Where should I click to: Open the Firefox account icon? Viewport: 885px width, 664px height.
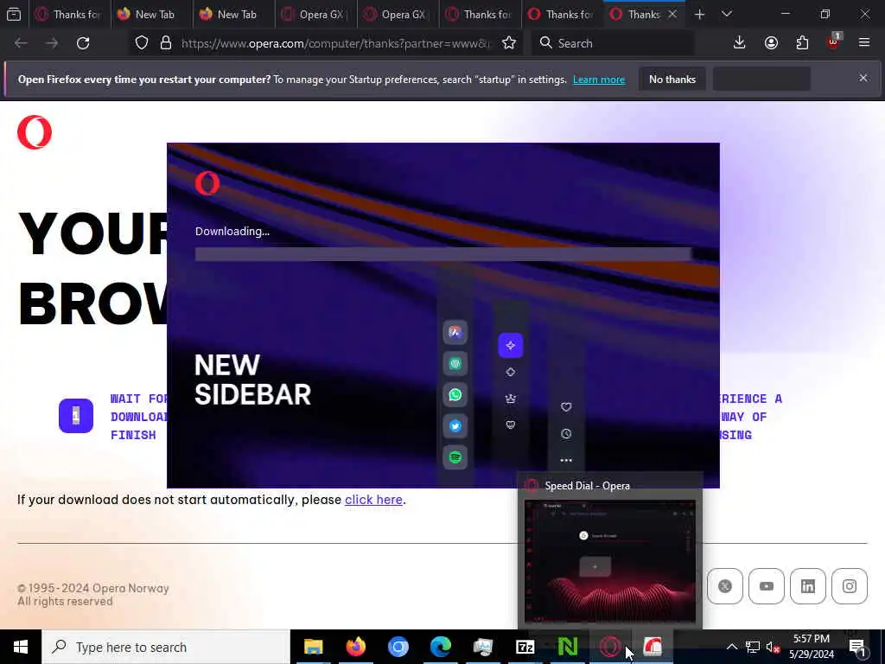click(771, 43)
